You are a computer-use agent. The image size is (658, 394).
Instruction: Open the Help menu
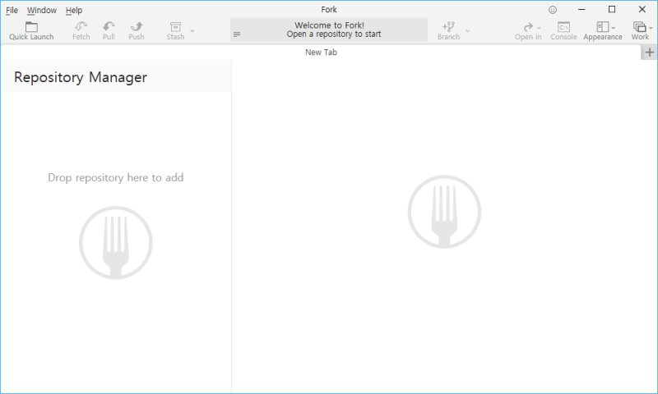74,10
